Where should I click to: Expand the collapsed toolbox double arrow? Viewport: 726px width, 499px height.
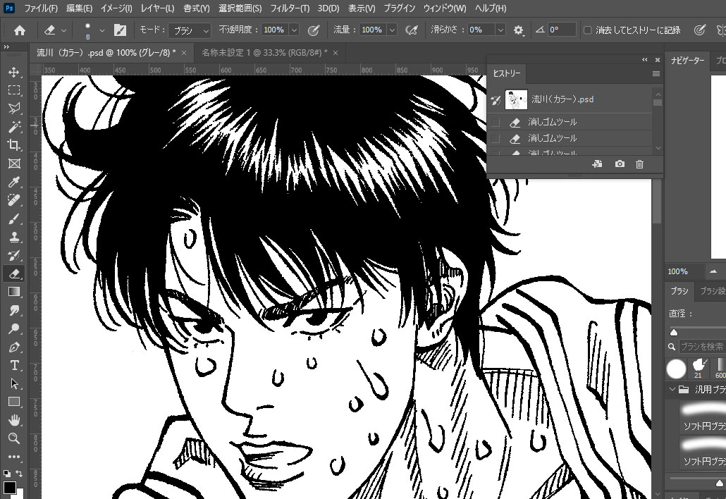coord(6,47)
